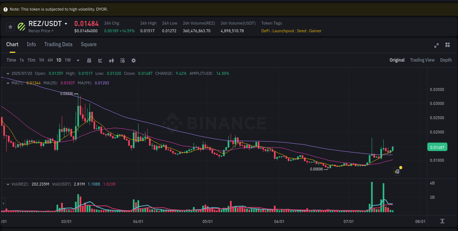
Task: Select the 4H timeframe
Action: pyautogui.click(x=50, y=60)
